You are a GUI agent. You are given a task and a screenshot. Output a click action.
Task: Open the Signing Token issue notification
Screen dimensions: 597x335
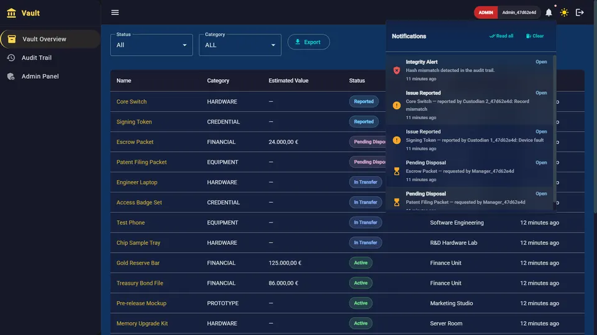[541, 132]
